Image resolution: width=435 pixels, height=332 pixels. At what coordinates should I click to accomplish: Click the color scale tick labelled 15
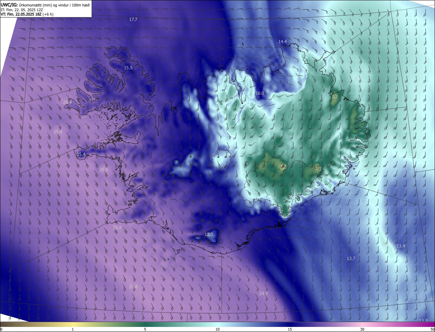290,329
